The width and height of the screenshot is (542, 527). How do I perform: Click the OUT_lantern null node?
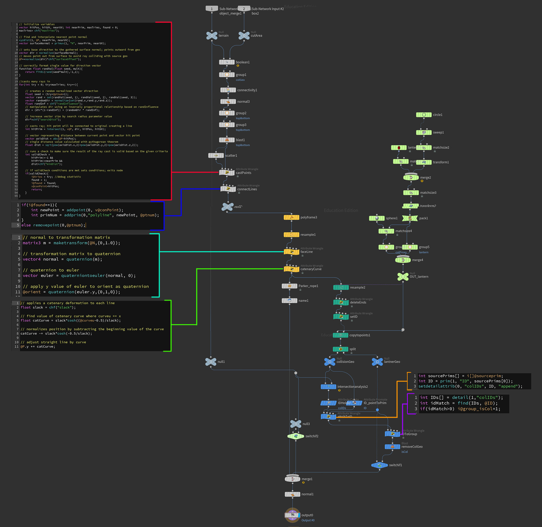click(403, 276)
